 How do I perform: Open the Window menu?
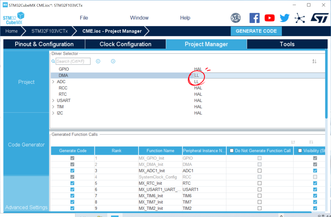(x=139, y=18)
